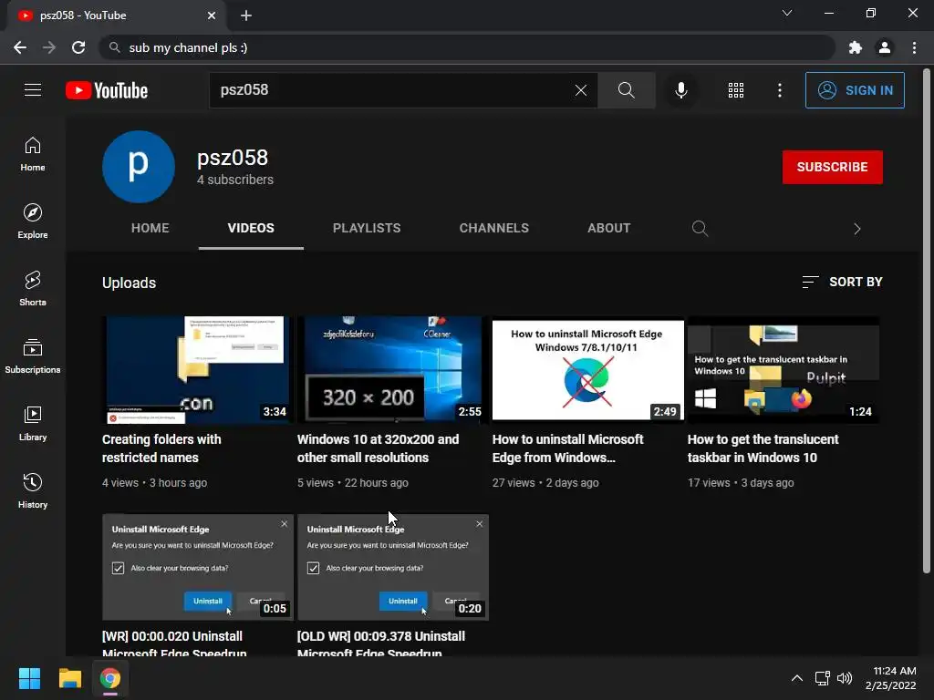Open 'Creating folders with restricted names' title
The image size is (934, 700).
pyautogui.click(x=161, y=448)
